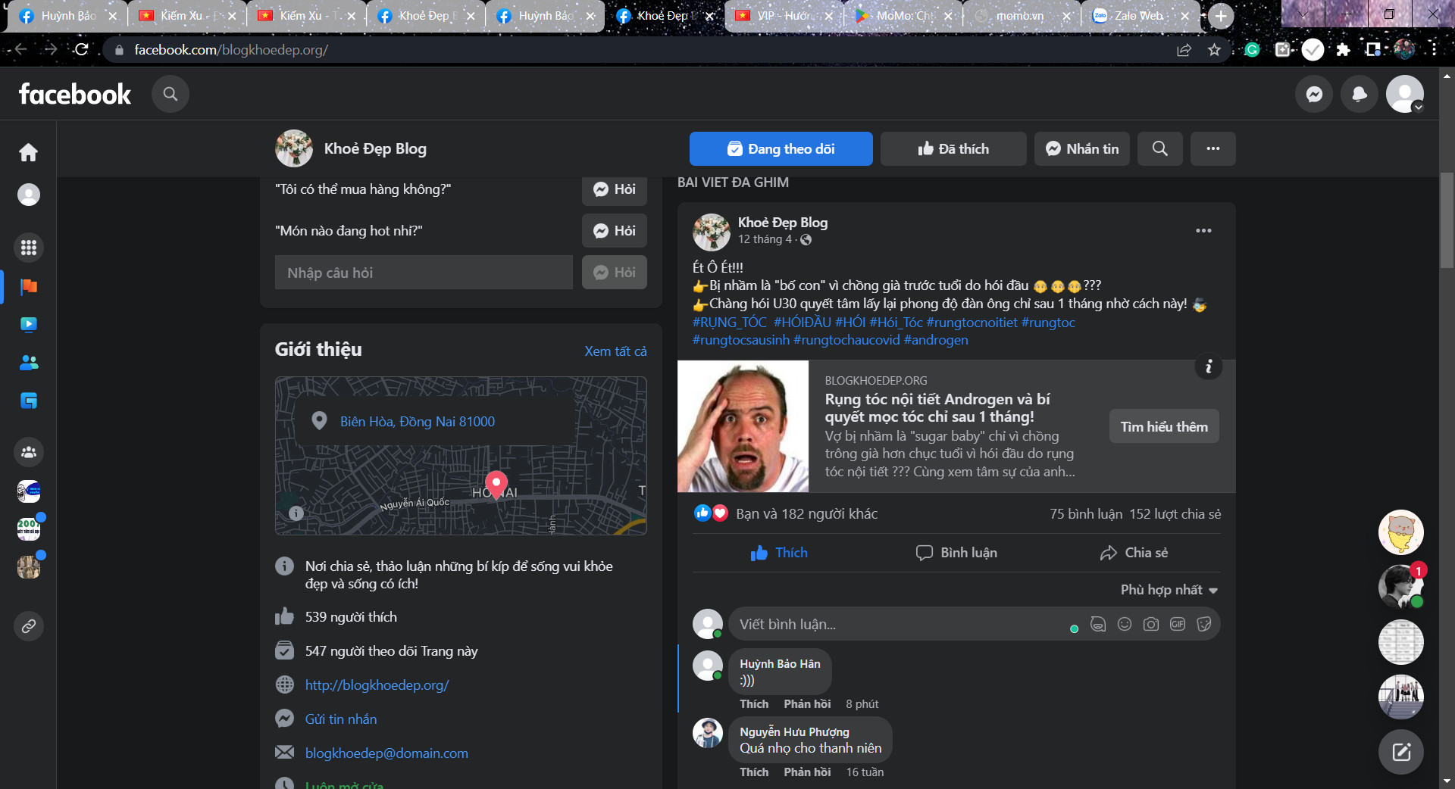This screenshot has height=789, width=1455.
Task: Open profile icon in left sidebar
Action: point(29,195)
